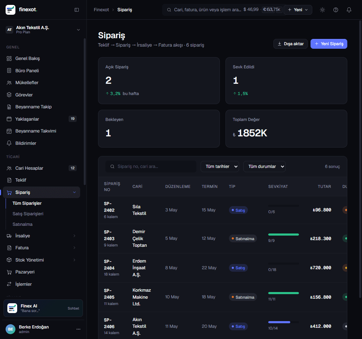Click the Cari Hesaplar 12 count badge
The width and height of the screenshot is (362, 339).
(72, 168)
